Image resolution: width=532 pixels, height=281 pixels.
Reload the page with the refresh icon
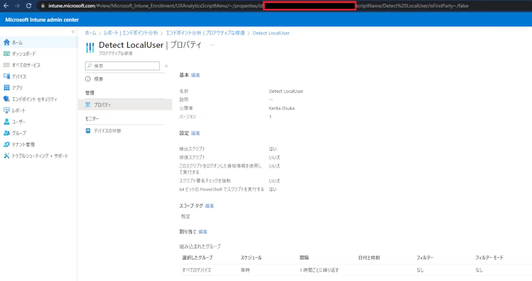tap(29, 6)
